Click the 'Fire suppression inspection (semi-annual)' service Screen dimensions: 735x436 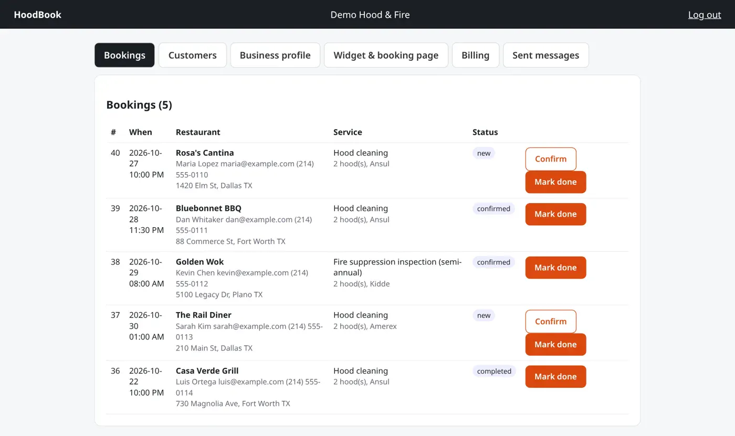pyautogui.click(x=397, y=267)
